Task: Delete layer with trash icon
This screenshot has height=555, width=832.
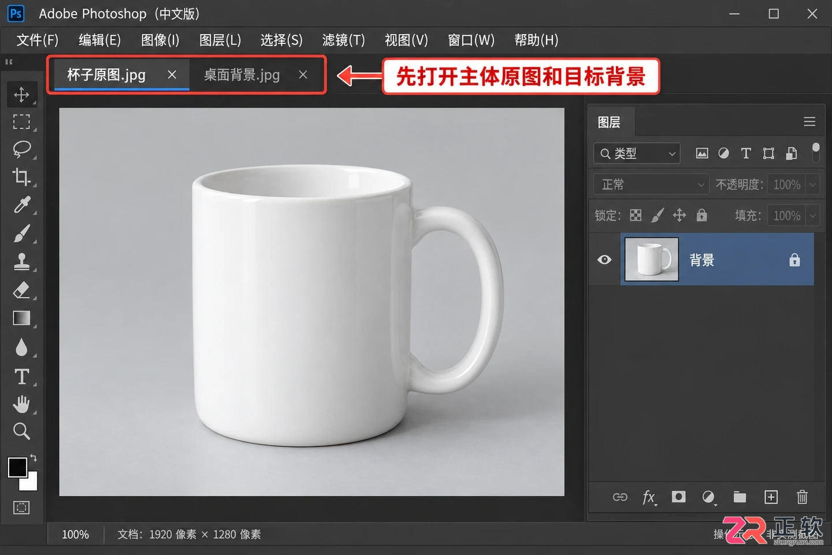Action: click(802, 497)
